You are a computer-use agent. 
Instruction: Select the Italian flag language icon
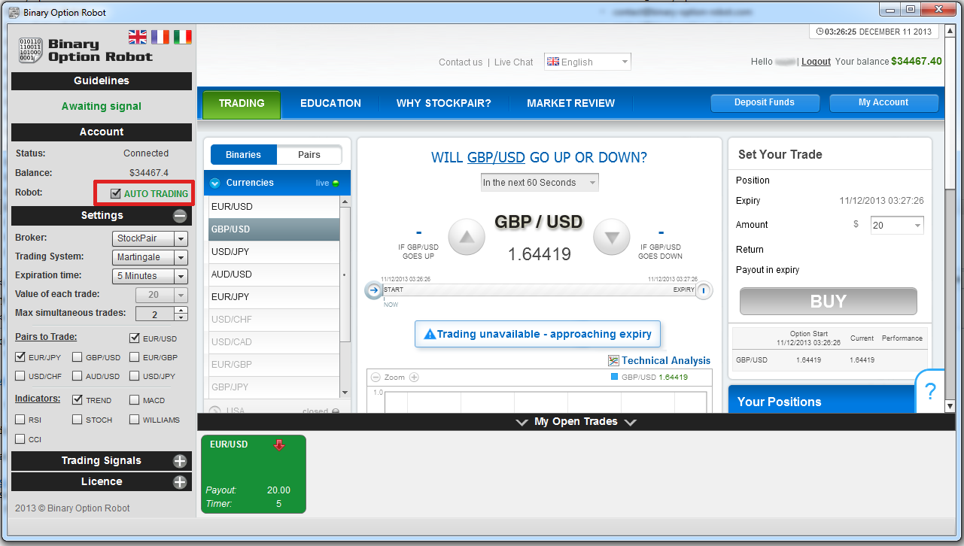[182, 36]
